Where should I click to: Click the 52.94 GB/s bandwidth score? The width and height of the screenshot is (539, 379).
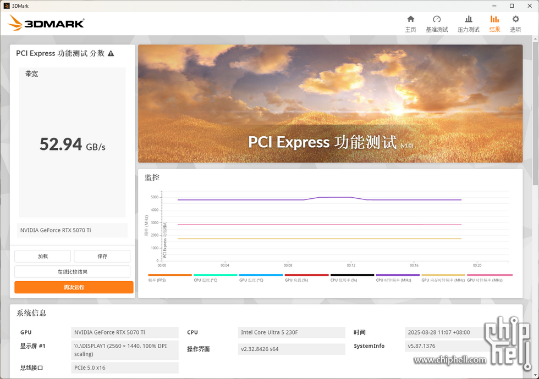(73, 144)
